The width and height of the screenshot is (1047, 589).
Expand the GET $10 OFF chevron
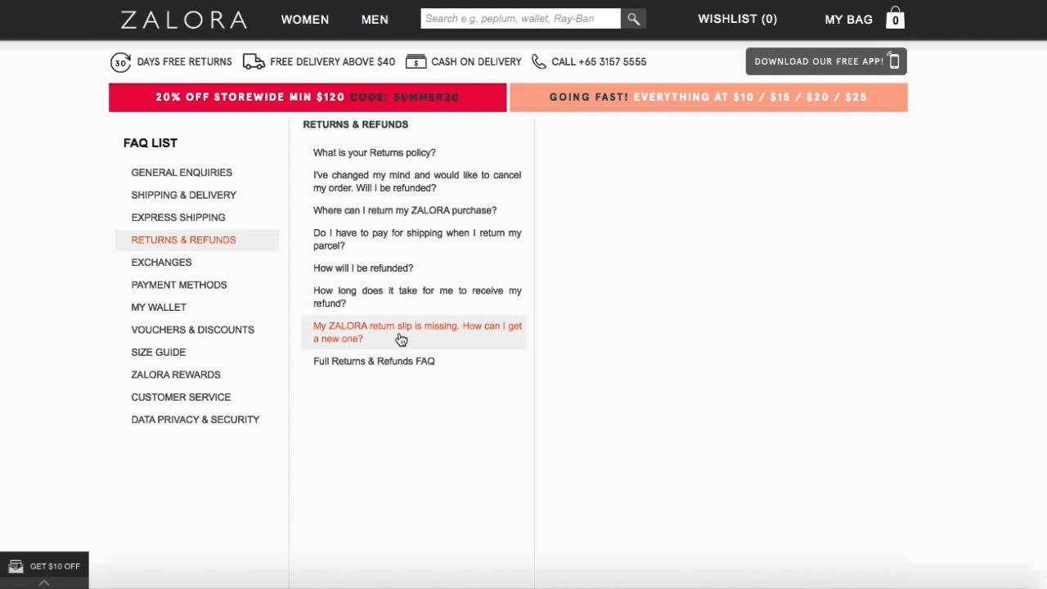click(x=44, y=583)
